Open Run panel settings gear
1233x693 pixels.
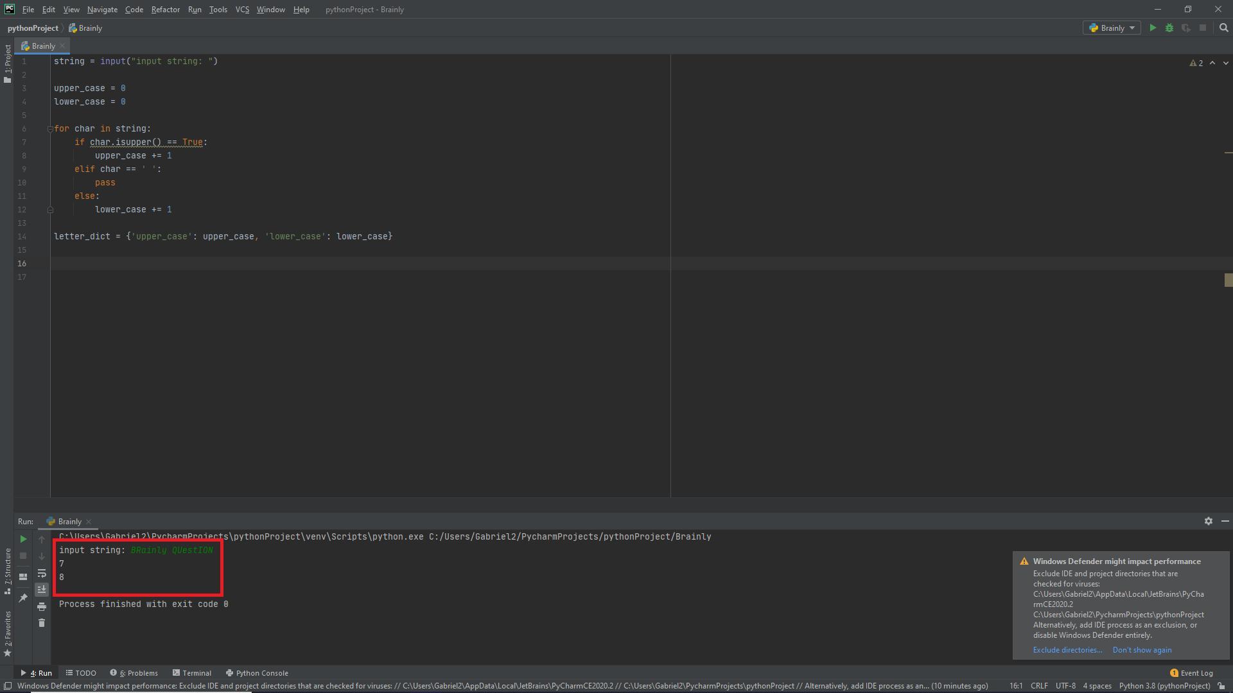(1208, 521)
